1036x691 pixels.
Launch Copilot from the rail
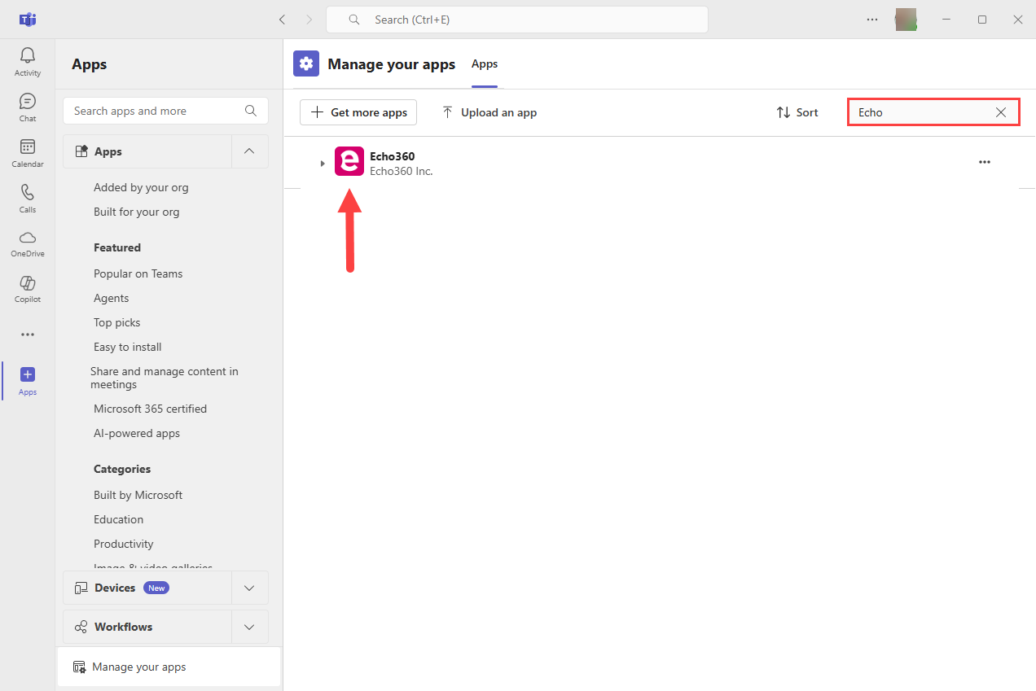point(28,289)
